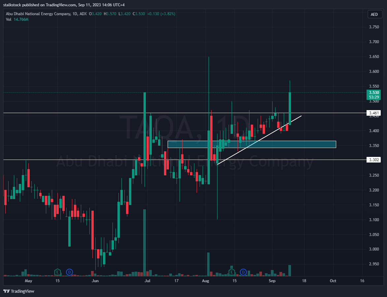Click the Sep date label on time axis
The image size is (387, 297).
click(x=272, y=281)
